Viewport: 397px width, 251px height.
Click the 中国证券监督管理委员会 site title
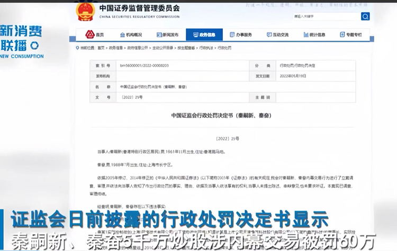tap(140, 8)
